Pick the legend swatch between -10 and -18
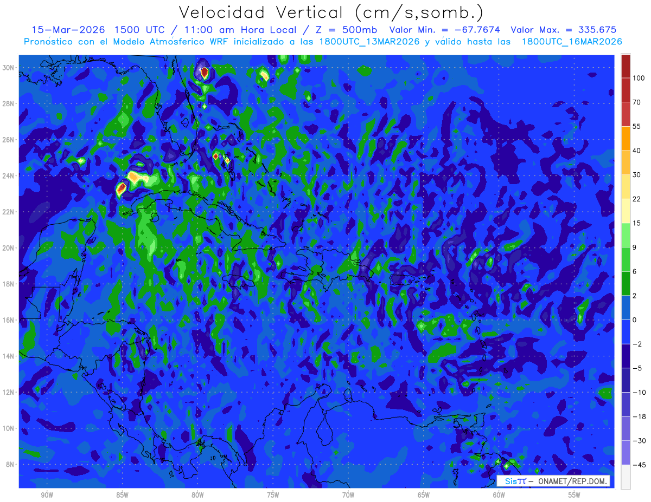 (626, 404)
